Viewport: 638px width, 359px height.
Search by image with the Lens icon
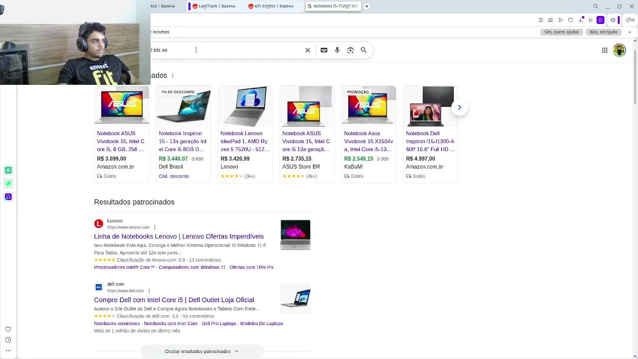[x=350, y=50]
